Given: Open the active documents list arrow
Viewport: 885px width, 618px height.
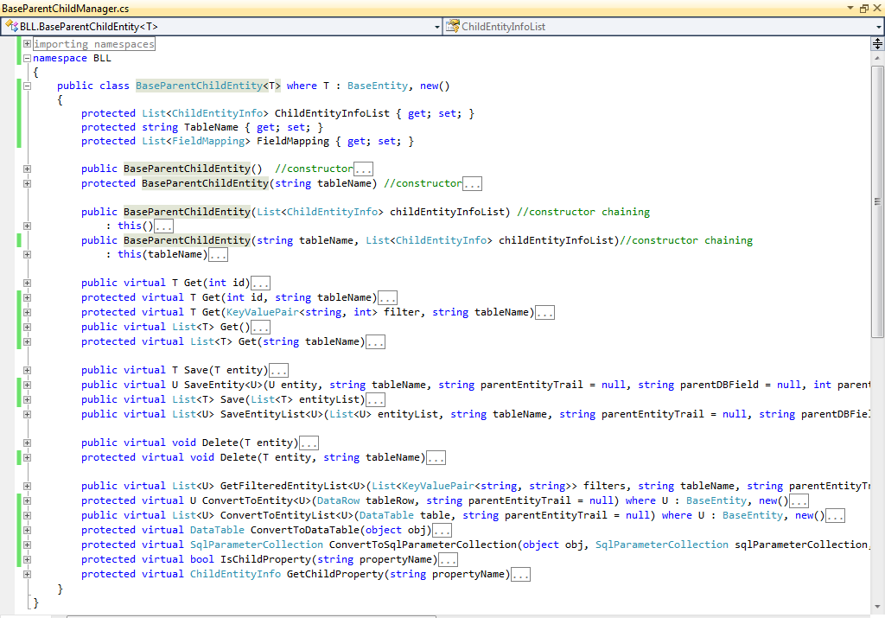Looking at the screenshot, I should 850,8.
